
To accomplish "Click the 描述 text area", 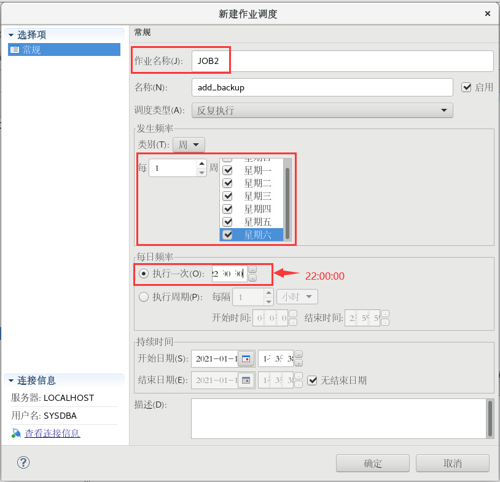I will [338, 419].
